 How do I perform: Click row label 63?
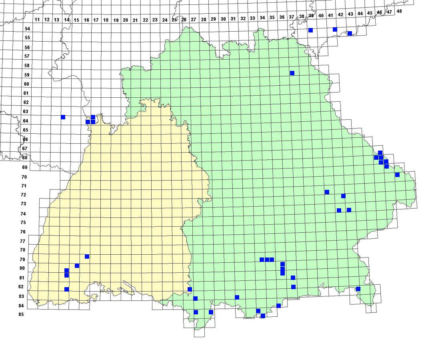click(x=26, y=111)
